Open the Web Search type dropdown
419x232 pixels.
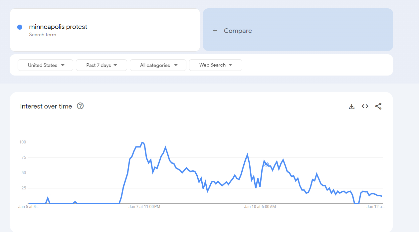[x=215, y=65]
